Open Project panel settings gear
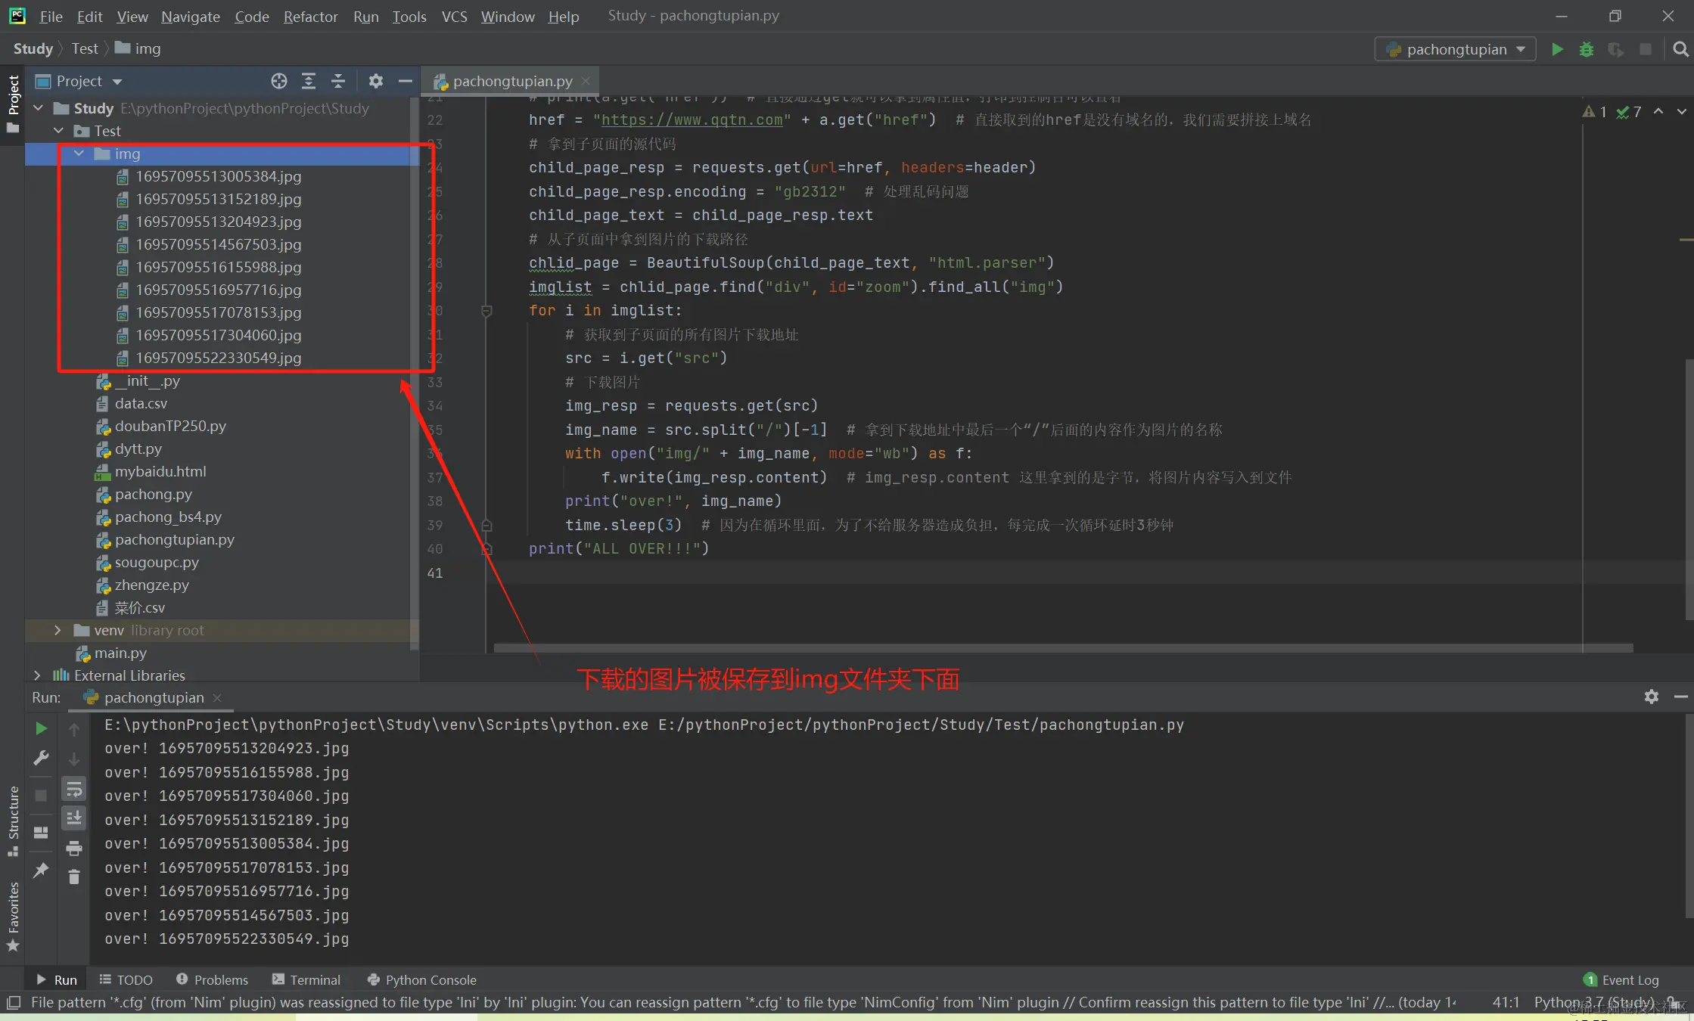1694x1021 pixels. coord(376,81)
